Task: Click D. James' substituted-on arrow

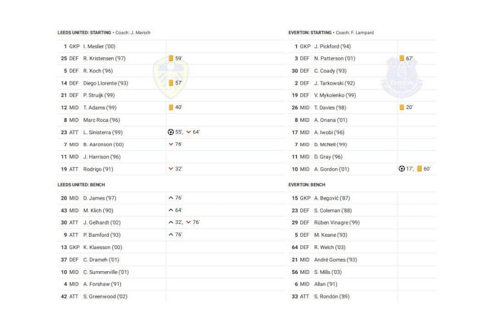Action: pos(171,198)
